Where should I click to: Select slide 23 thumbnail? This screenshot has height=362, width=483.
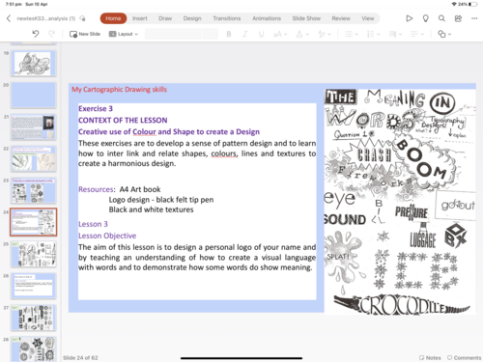tap(33, 190)
